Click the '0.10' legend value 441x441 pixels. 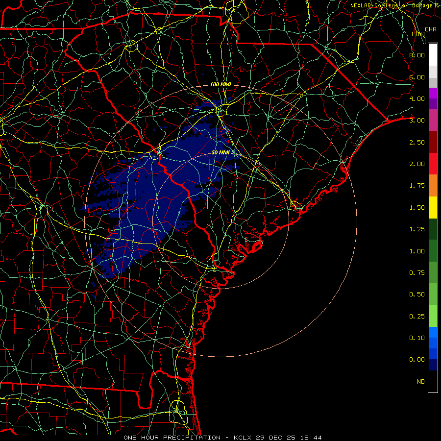(x=417, y=338)
